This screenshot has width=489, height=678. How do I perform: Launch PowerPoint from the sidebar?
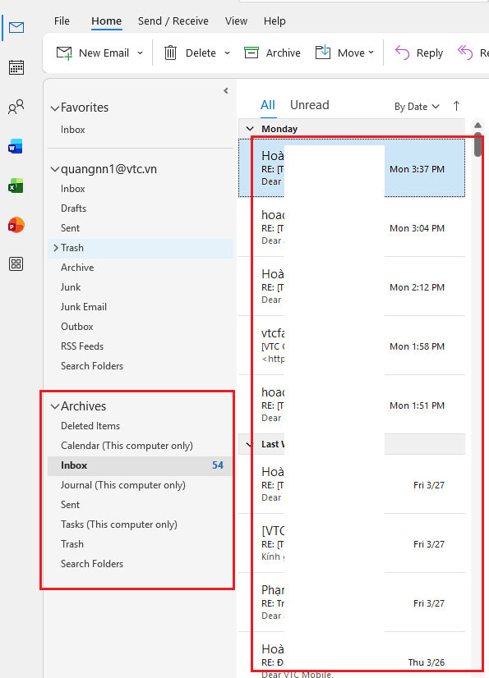point(16,225)
